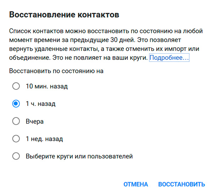Click the word "объединение" in the description

click(28, 57)
